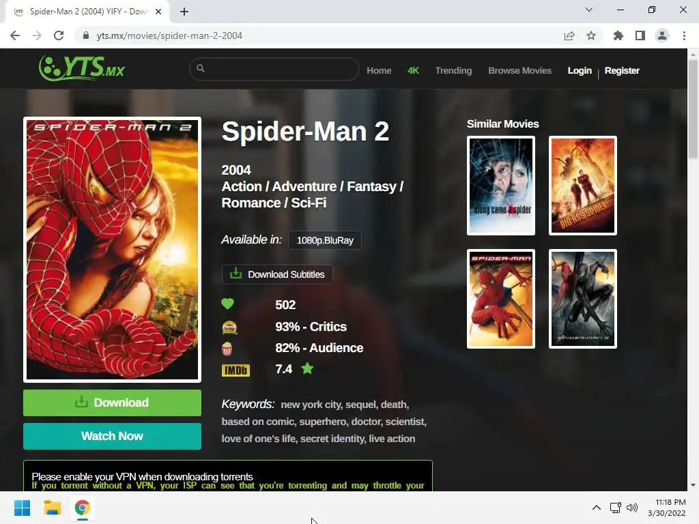Open the 4K movies section
This screenshot has width=699, height=524.
point(413,70)
